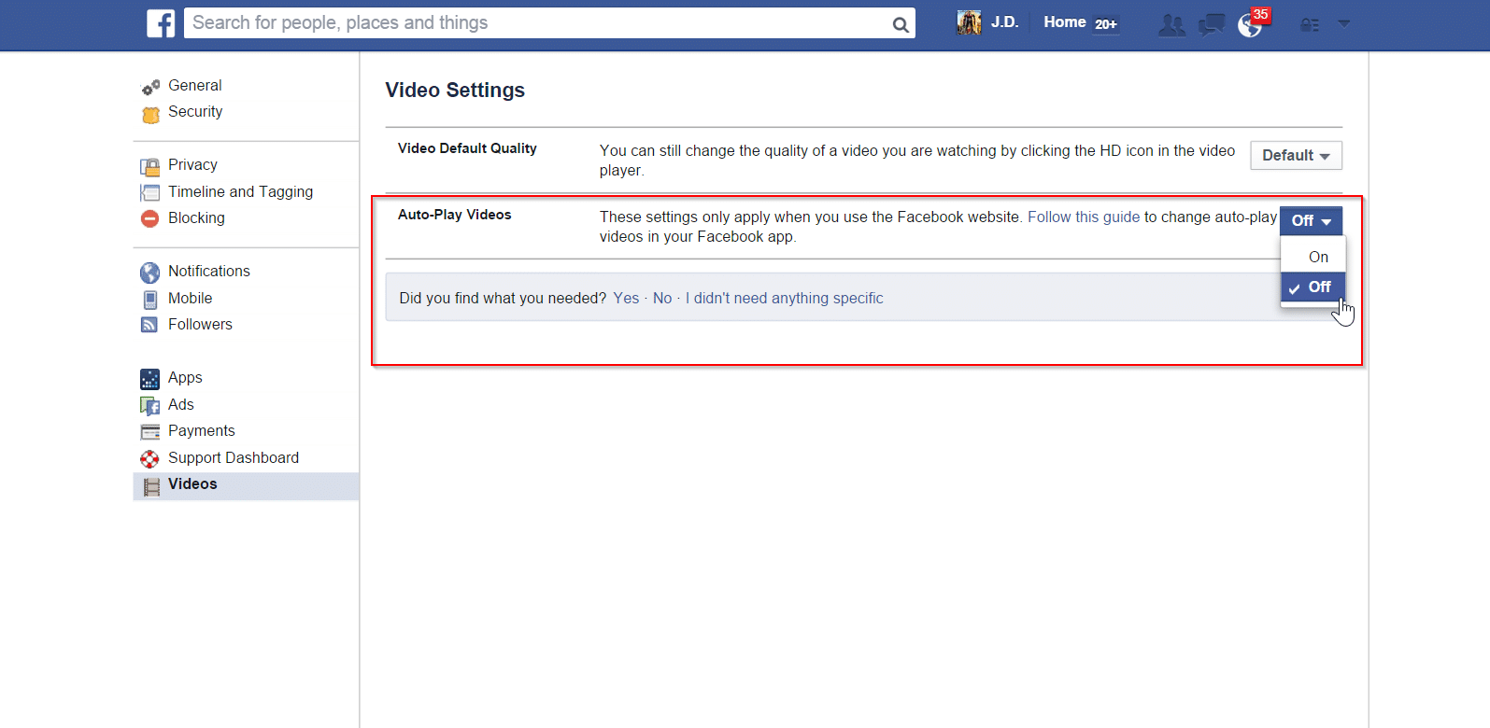The width and height of the screenshot is (1490, 728).
Task: Click the Support Dashboard lifebuoy icon
Action: [149, 458]
